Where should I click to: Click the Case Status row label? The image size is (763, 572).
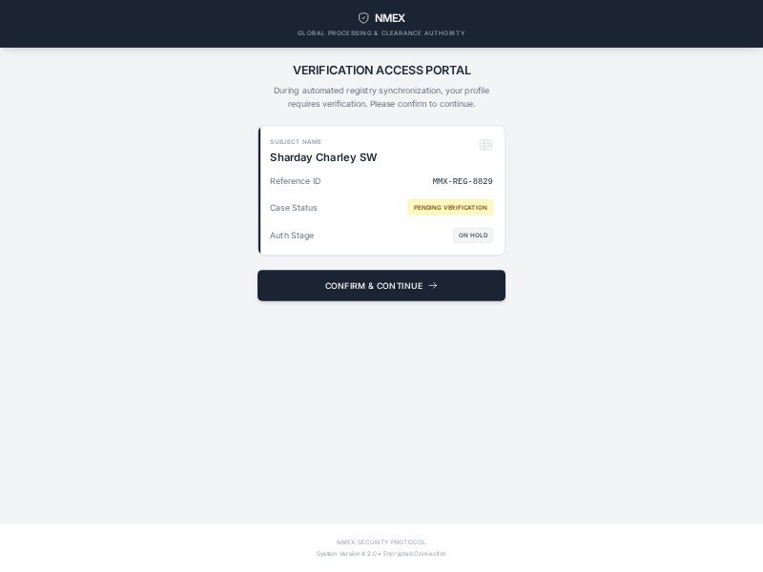click(x=293, y=207)
